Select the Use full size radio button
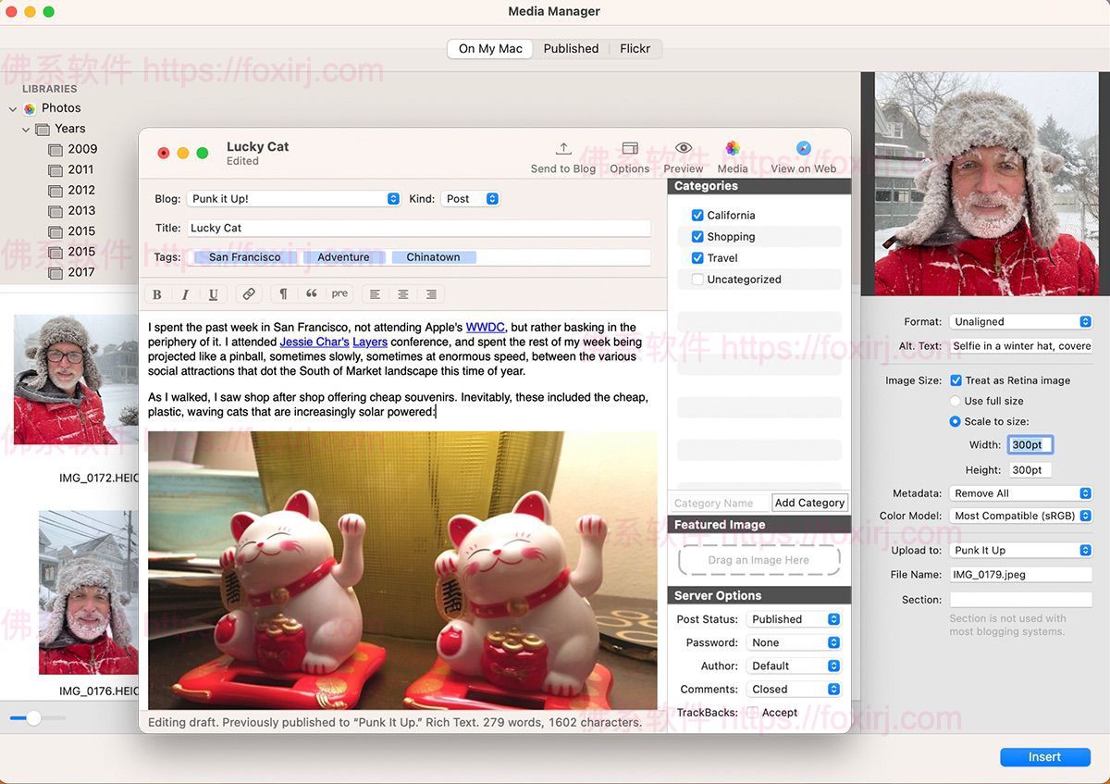The width and height of the screenshot is (1110, 784). [954, 401]
